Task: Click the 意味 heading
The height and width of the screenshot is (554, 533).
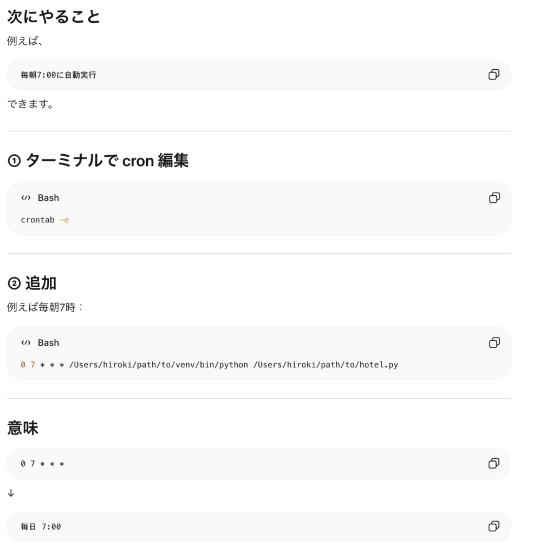Action: [x=23, y=428]
